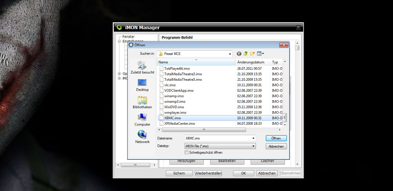393x191 pixels.
Task: Click date 25.11.2009 12:36 cell
Action: pyautogui.click(x=249, y=107)
